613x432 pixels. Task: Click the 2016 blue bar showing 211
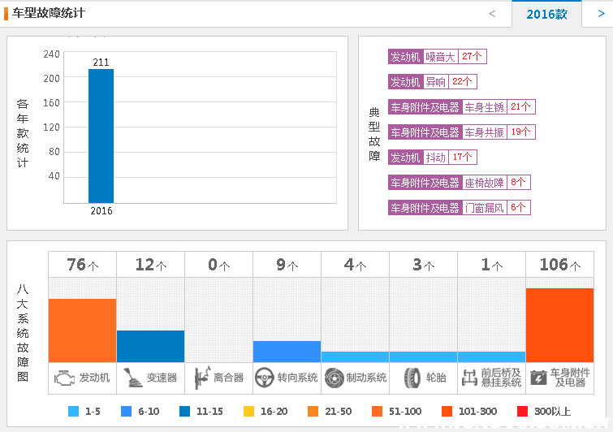click(x=101, y=136)
